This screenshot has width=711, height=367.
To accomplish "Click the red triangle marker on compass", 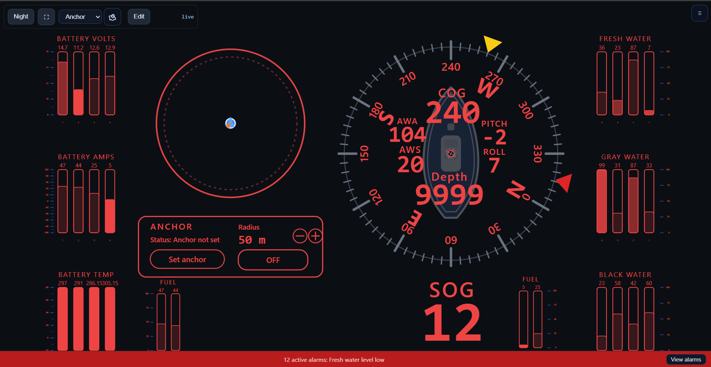I will (x=565, y=182).
